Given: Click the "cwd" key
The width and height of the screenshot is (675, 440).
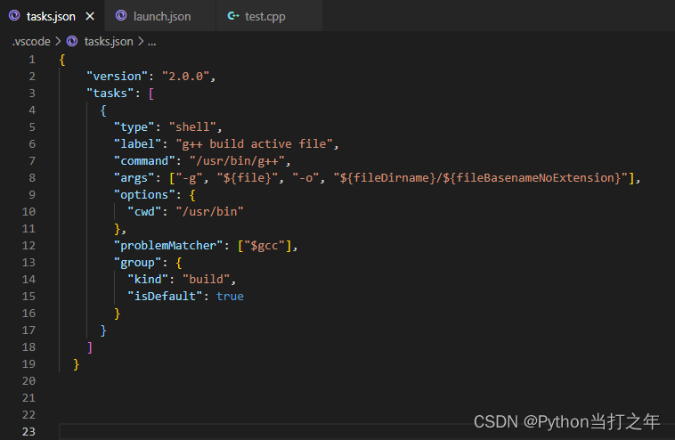Looking at the screenshot, I should coord(144,211).
